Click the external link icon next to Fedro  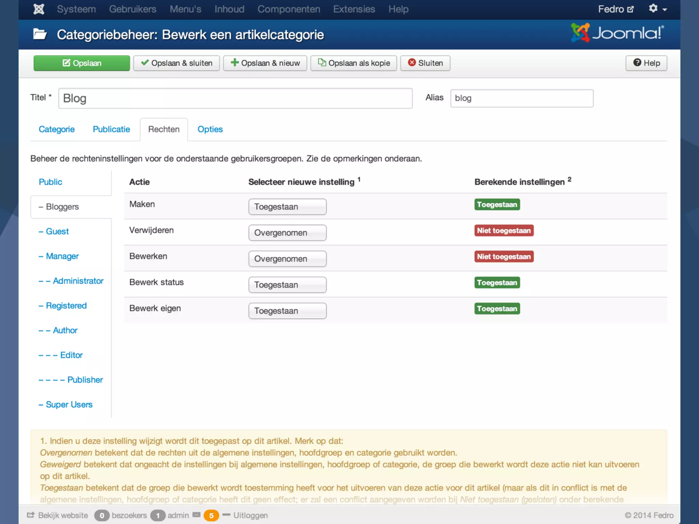pyautogui.click(x=630, y=9)
